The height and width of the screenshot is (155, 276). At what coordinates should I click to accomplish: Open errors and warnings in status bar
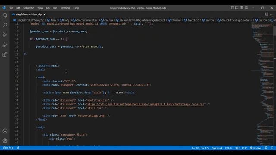click(x=8, y=148)
